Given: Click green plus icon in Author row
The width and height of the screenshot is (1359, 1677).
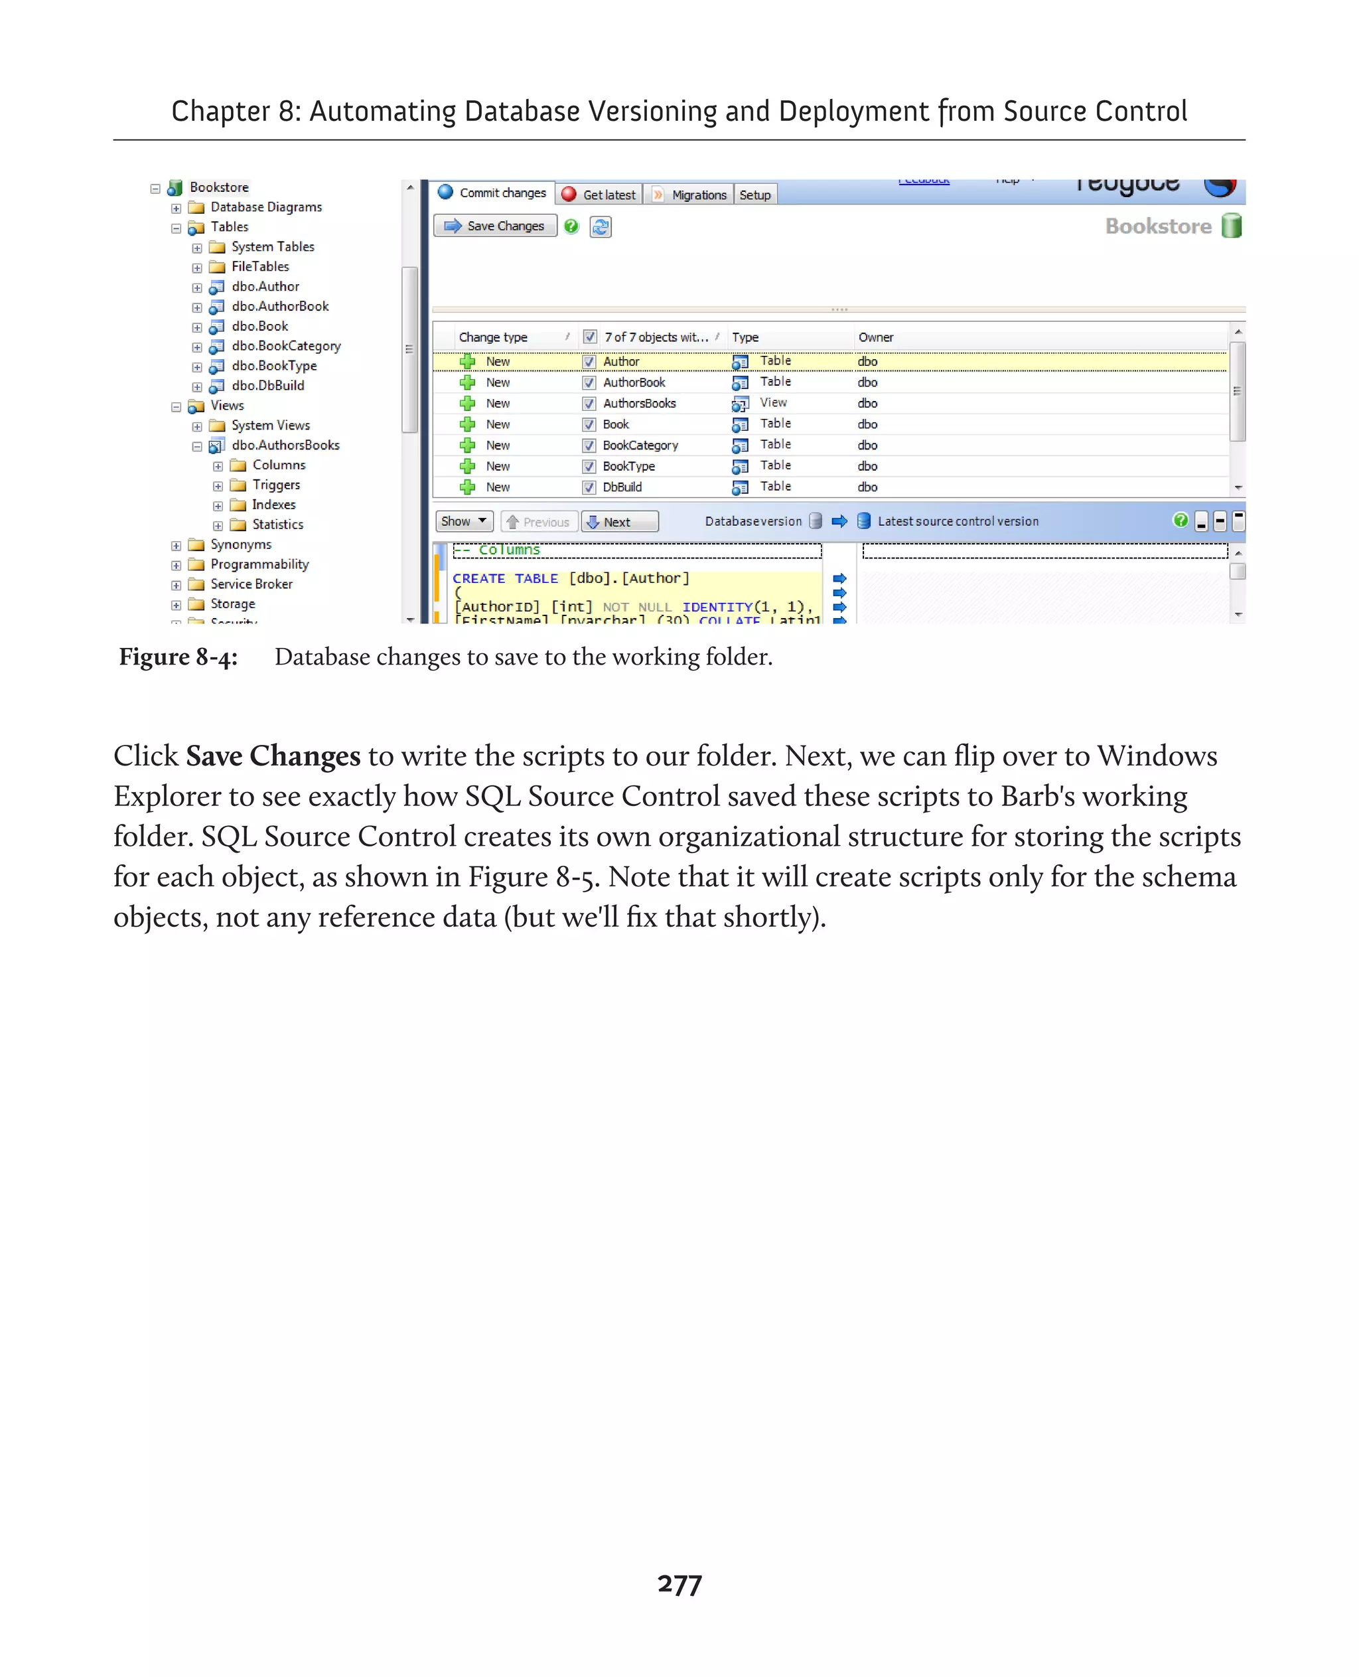Looking at the screenshot, I should (x=467, y=362).
